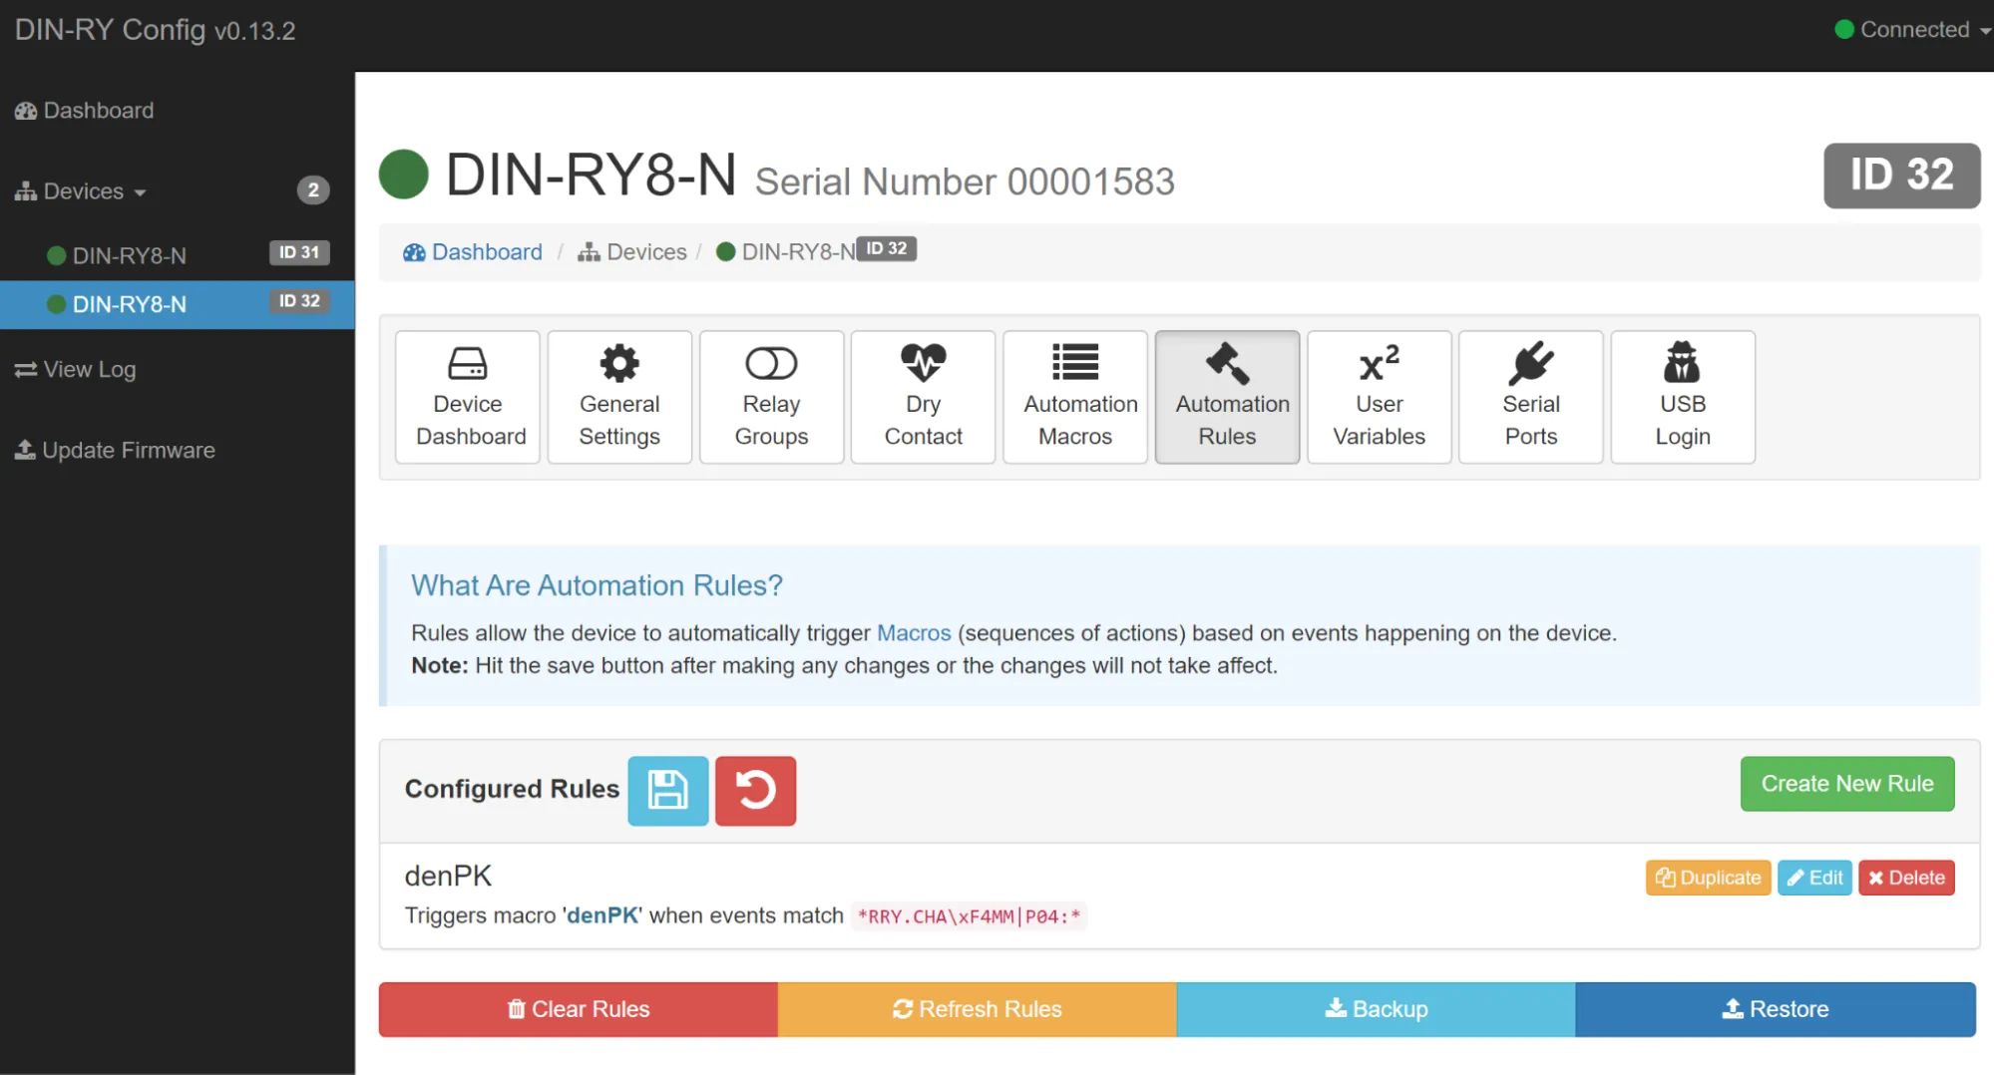Edit the denPK rule
The image size is (1994, 1075).
point(1814,878)
